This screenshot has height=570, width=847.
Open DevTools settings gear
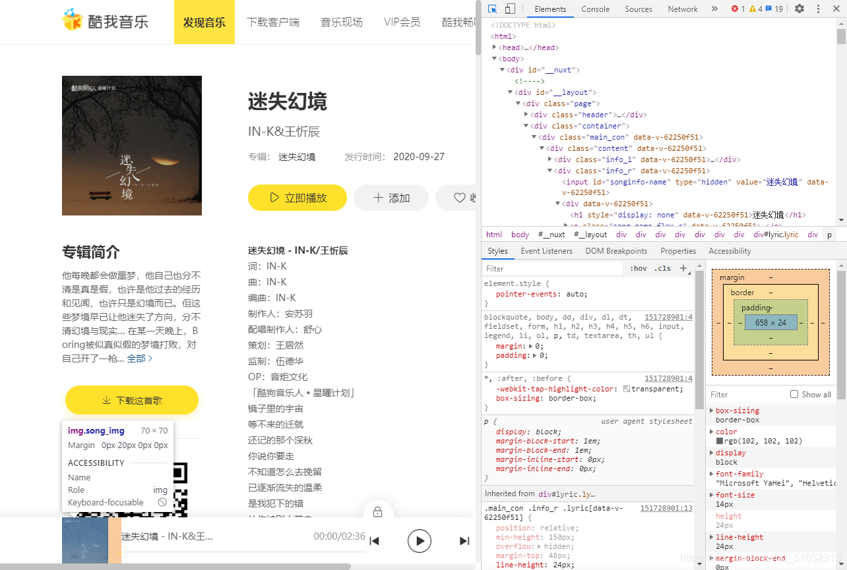point(800,9)
